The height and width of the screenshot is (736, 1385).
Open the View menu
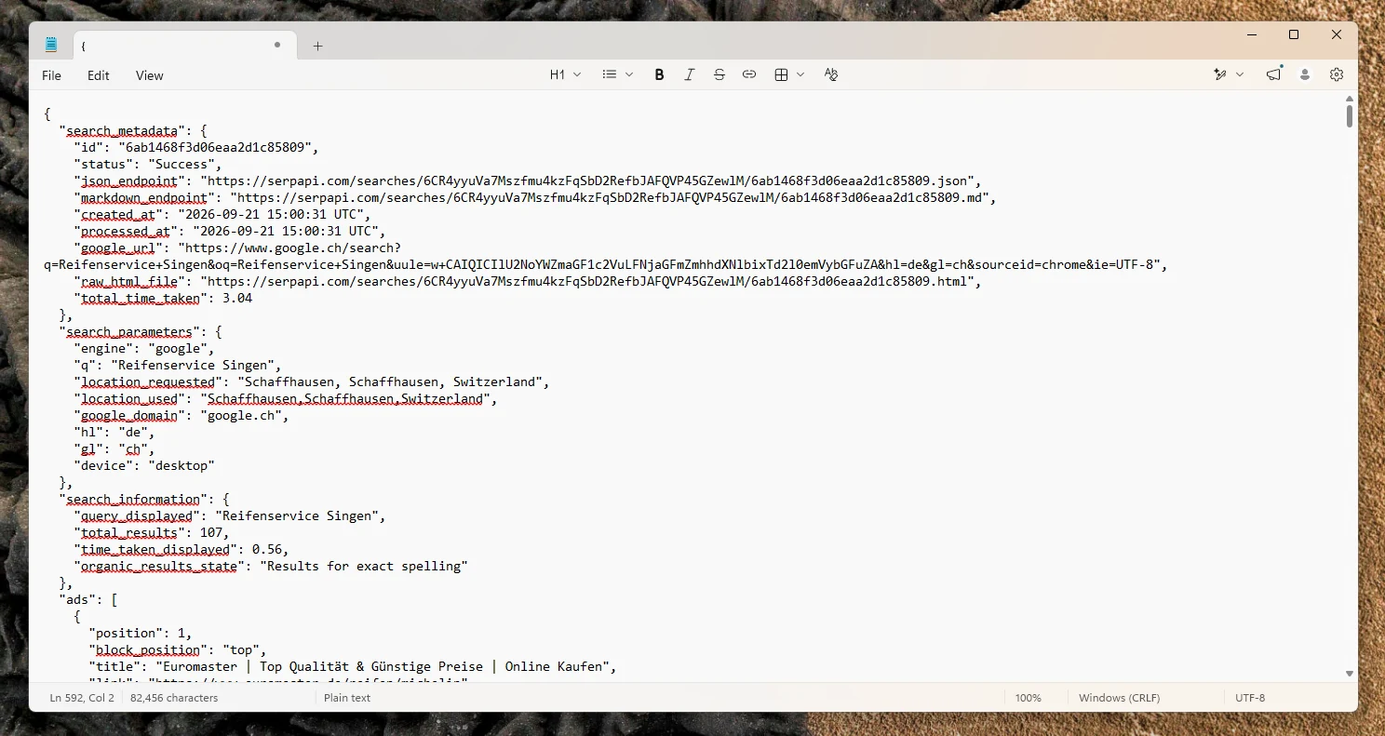coord(150,75)
